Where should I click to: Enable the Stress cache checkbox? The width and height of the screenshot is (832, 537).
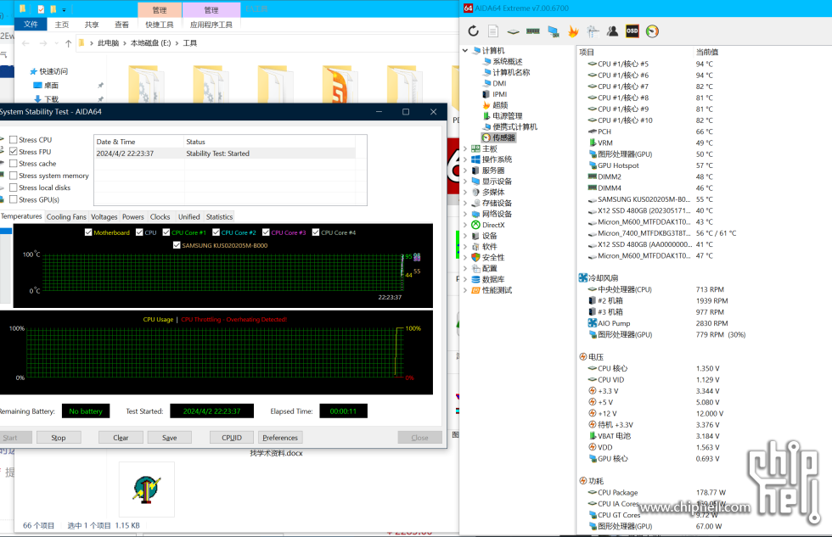[14, 163]
